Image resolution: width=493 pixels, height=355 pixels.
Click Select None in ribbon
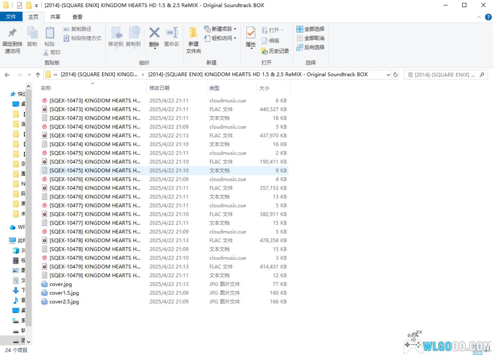pos(310,38)
